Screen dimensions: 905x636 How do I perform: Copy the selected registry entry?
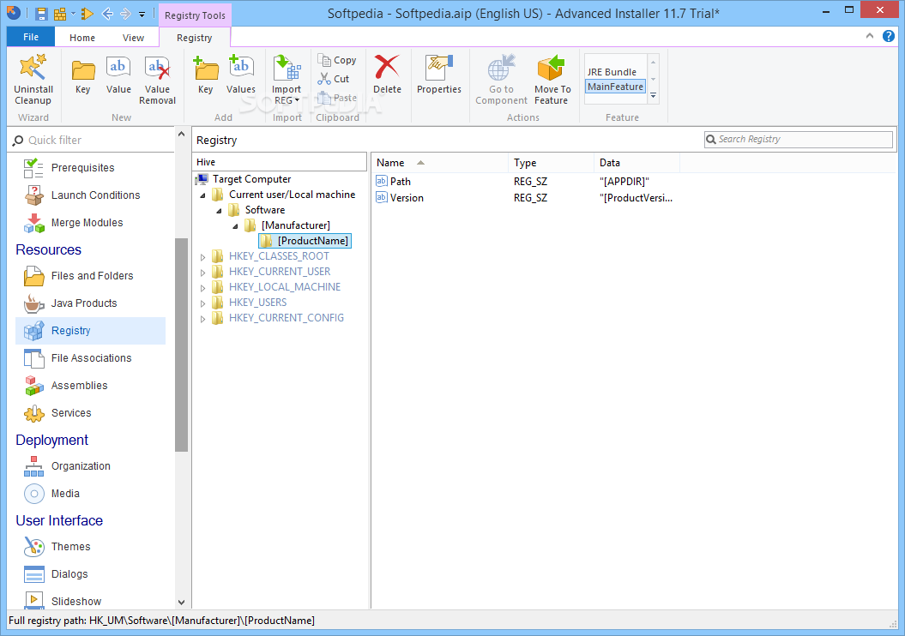coord(337,60)
